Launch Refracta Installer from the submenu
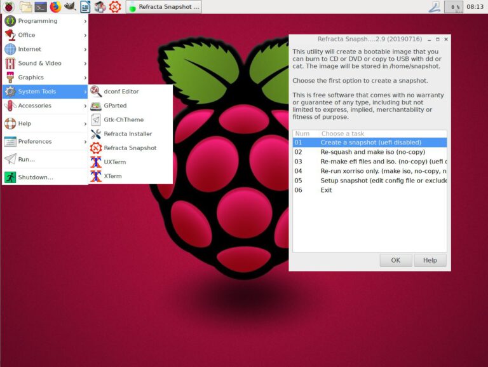The height and width of the screenshot is (367, 488). click(131, 134)
